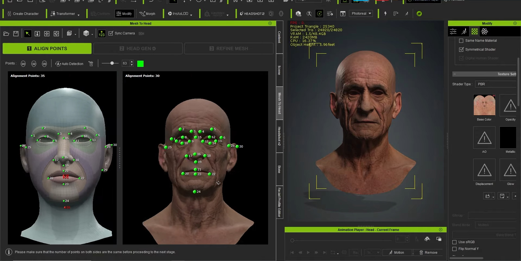Open the Photoreal render mode dropdown
The width and height of the screenshot is (521, 261).
[x=361, y=14]
